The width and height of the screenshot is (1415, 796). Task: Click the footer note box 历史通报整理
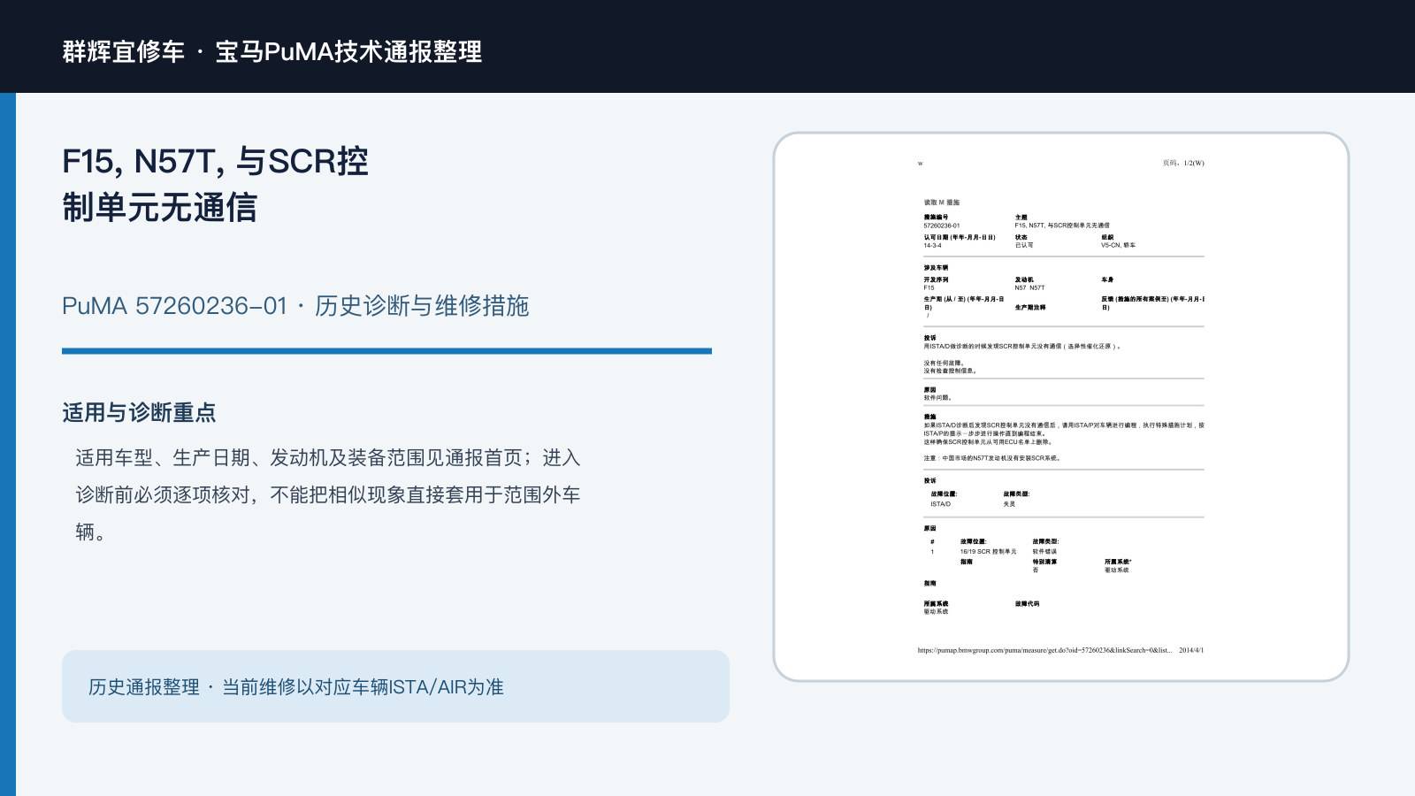point(395,686)
